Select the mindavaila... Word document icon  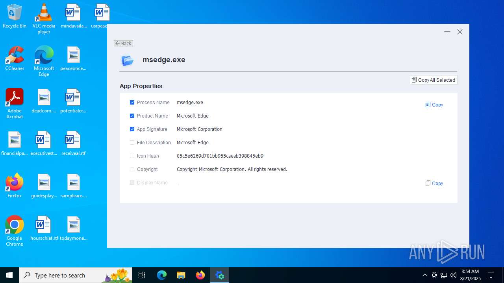73,17
